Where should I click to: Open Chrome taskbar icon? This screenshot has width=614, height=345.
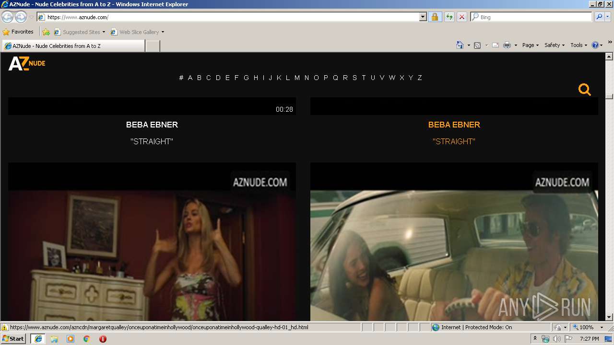(87, 339)
